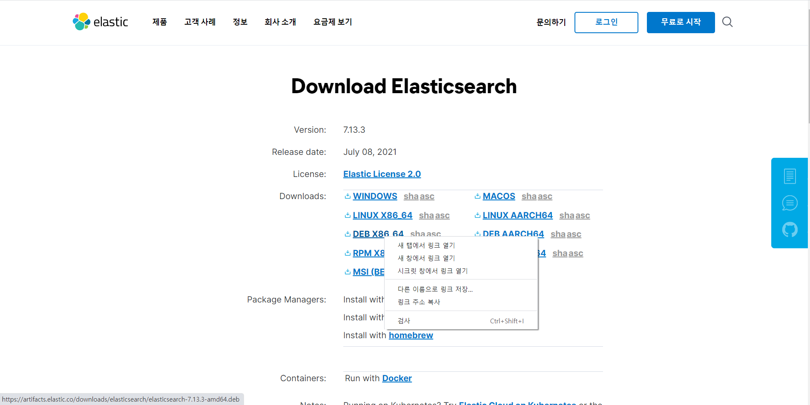Click download icon beside LINUX AARCH64

coord(477,215)
